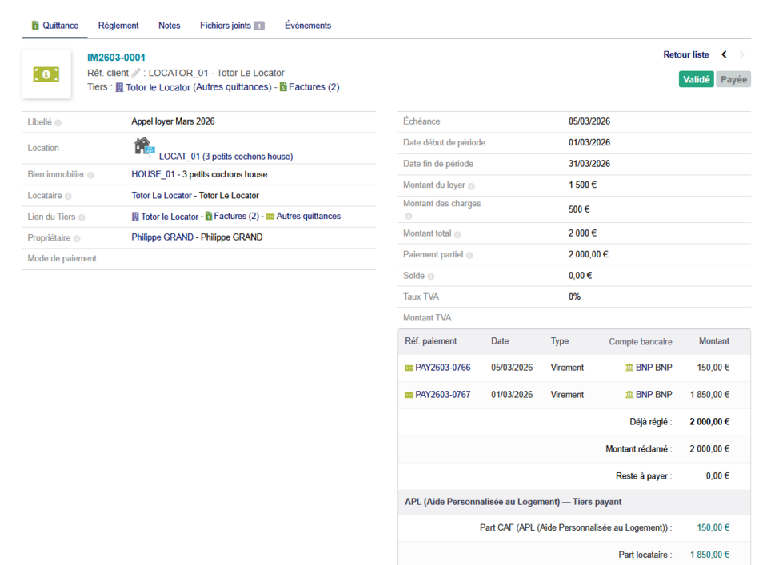
Task: Click the info icon next to Solde
Action: tap(431, 277)
